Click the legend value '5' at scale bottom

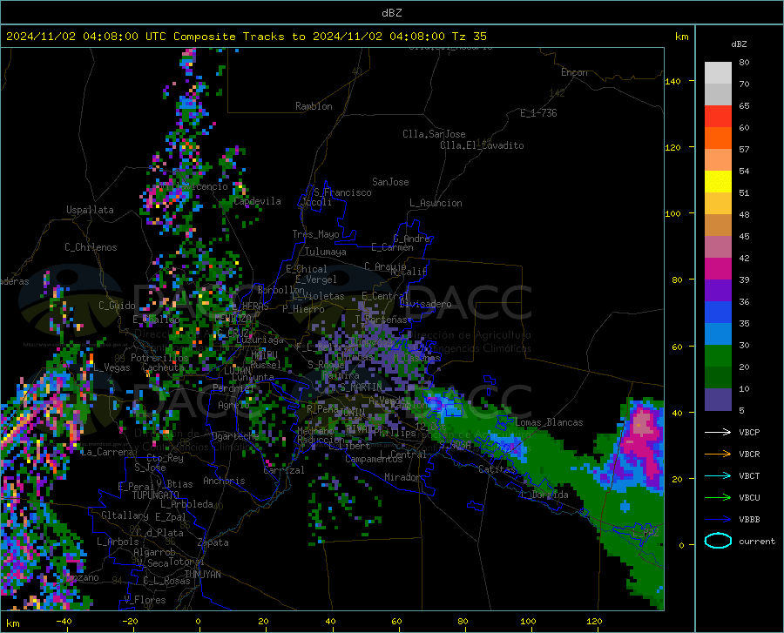click(x=741, y=411)
